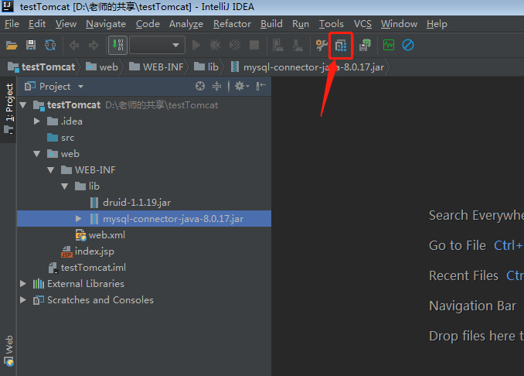Toggle the 1: Project side tab
Viewport: 524px width, 376px height.
pyautogui.click(x=9, y=109)
